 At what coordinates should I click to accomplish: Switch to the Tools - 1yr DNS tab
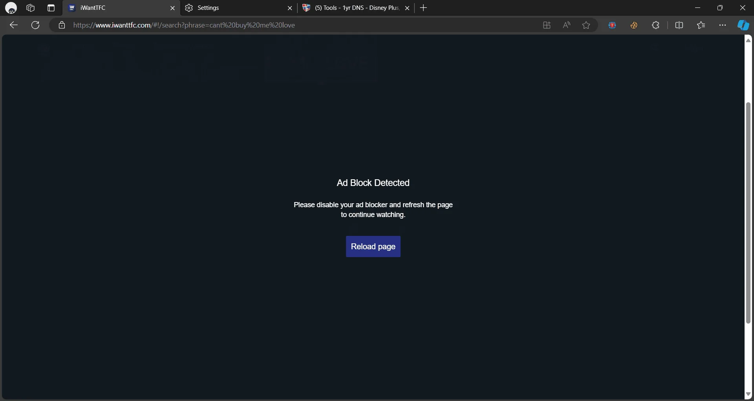point(356,8)
